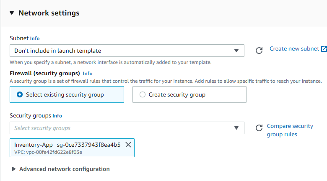Click the Advanced network configuration triangle
Image resolution: width=327 pixels, height=181 pixels.
[14, 169]
